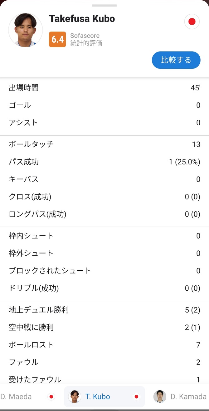Tap the 枠内シュート stat row
This screenshot has width=209, height=411.
[x=104, y=236]
